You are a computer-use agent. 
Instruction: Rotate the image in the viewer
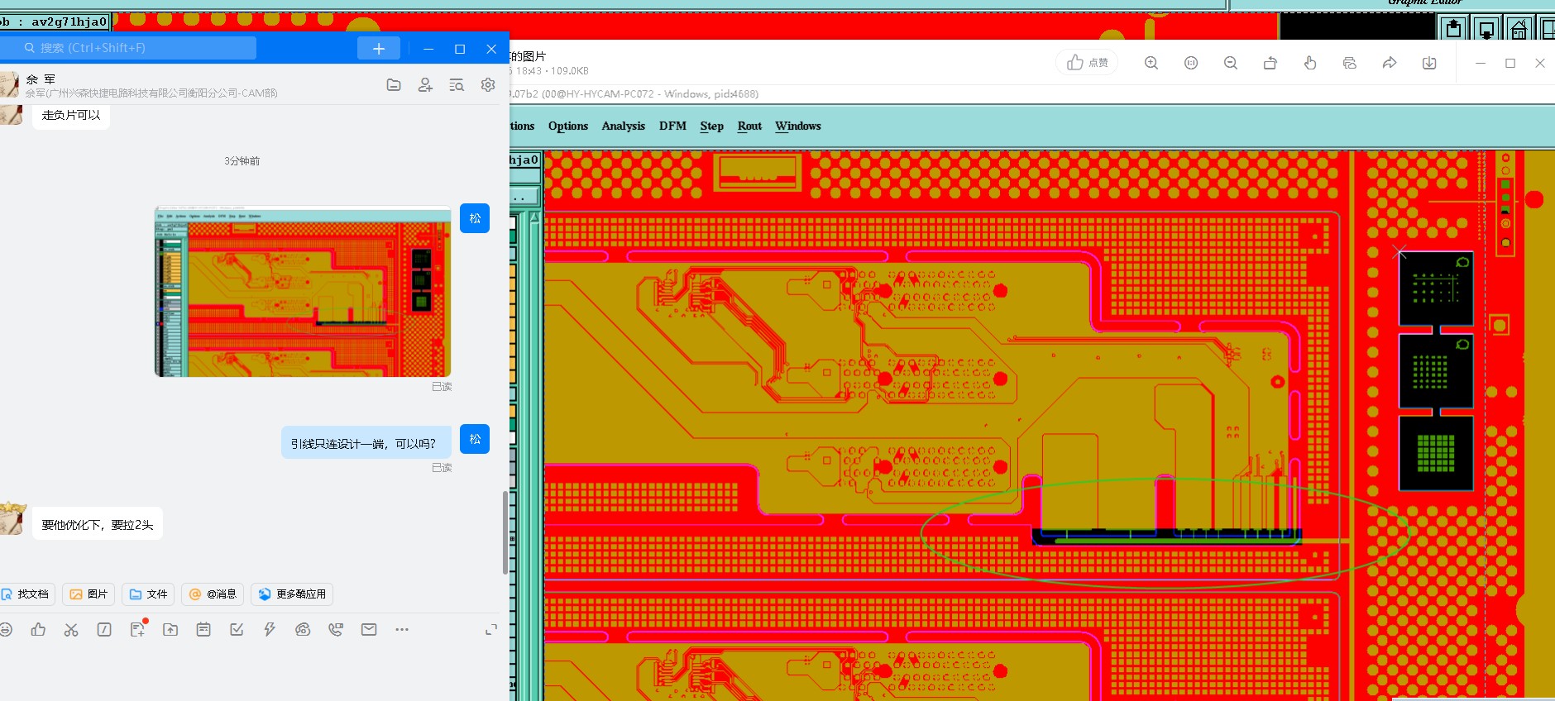point(1270,63)
